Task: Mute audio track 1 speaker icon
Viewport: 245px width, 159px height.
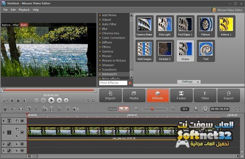Action: pos(17,151)
